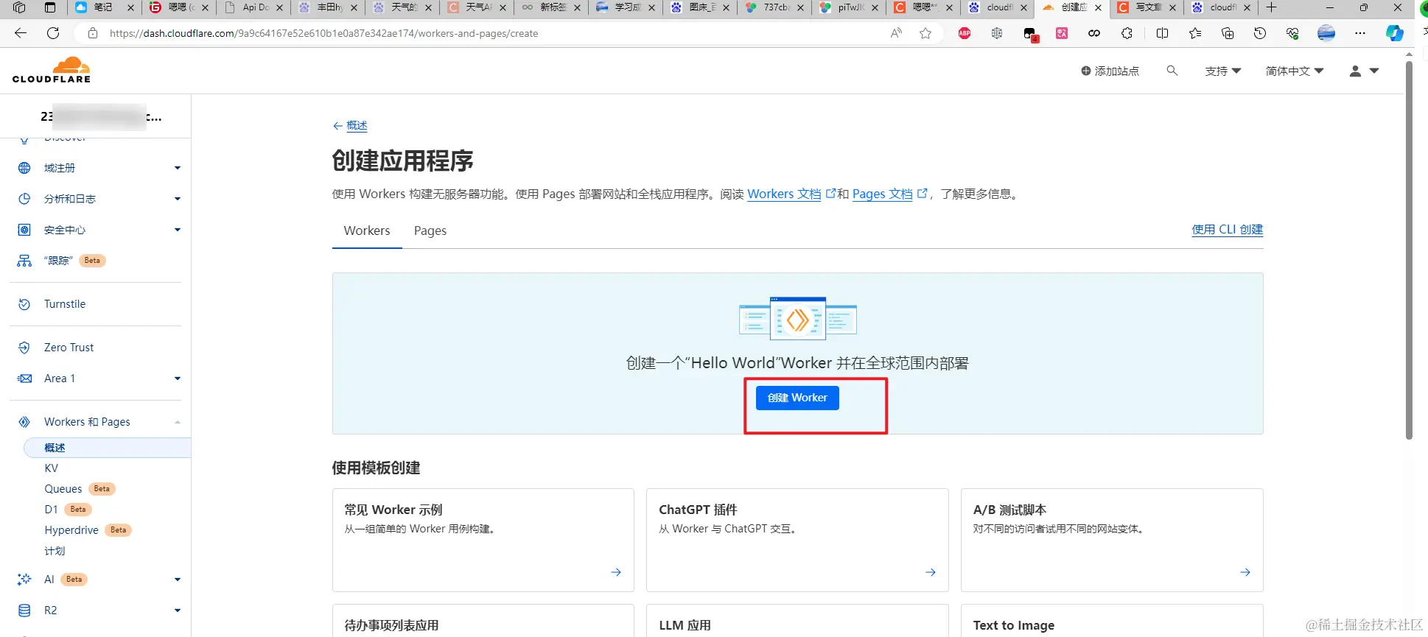
Task: Select 概述 in the sidebar
Action: coord(108,448)
